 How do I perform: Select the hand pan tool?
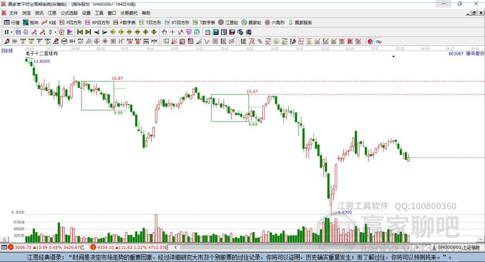[164, 32]
